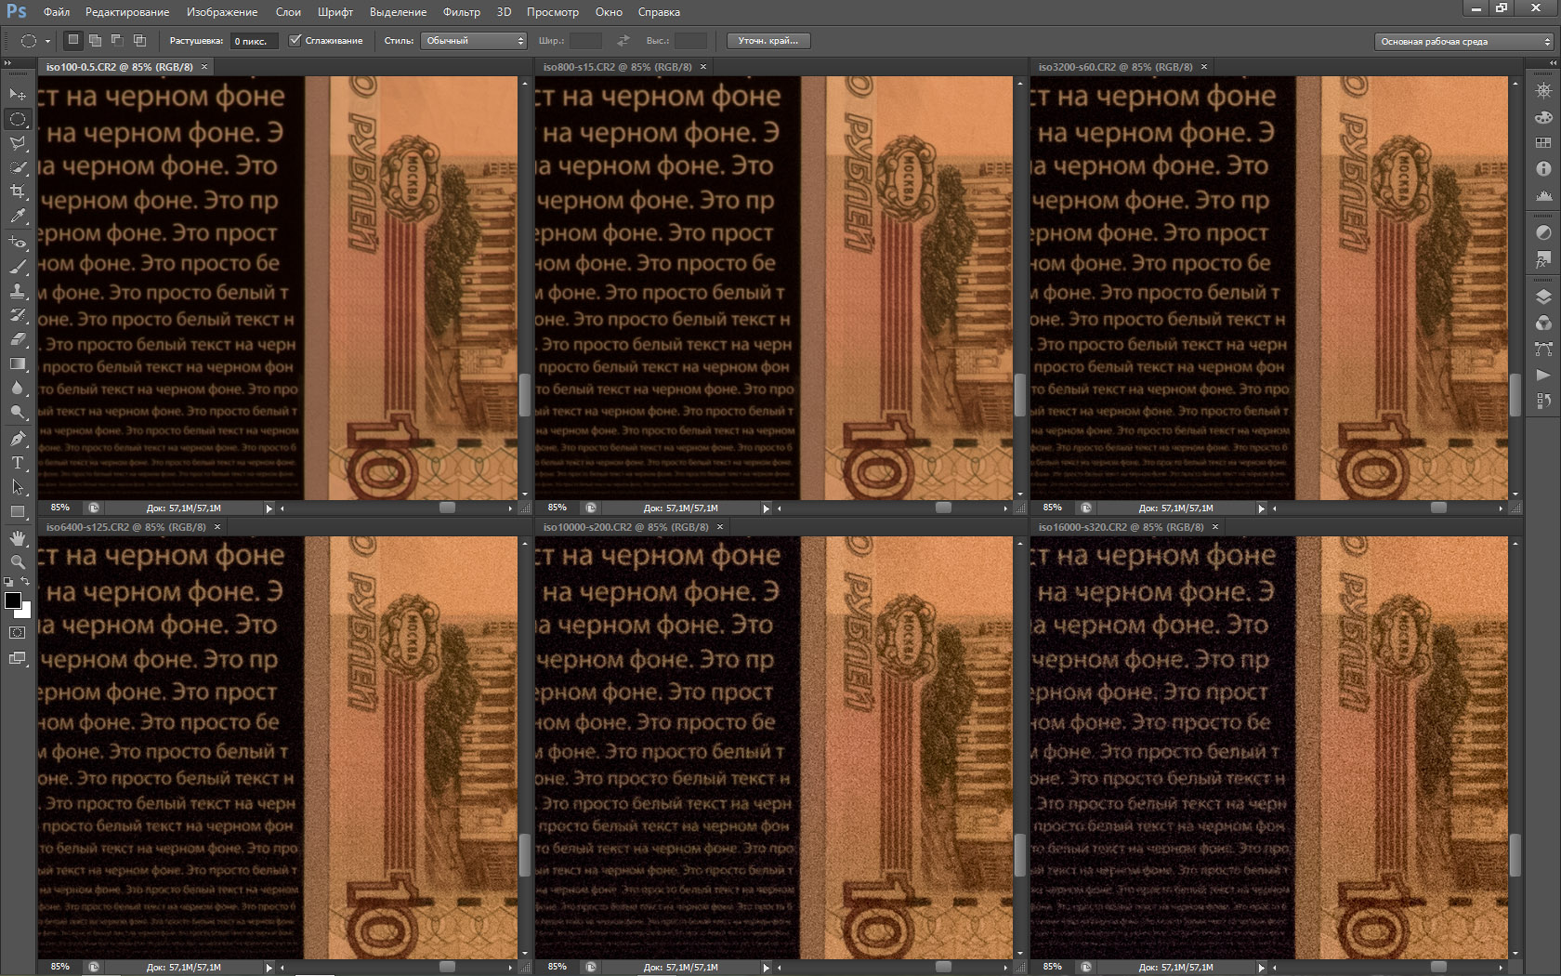Select the Hand tool
The image size is (1561, 976).
(17, 537)
